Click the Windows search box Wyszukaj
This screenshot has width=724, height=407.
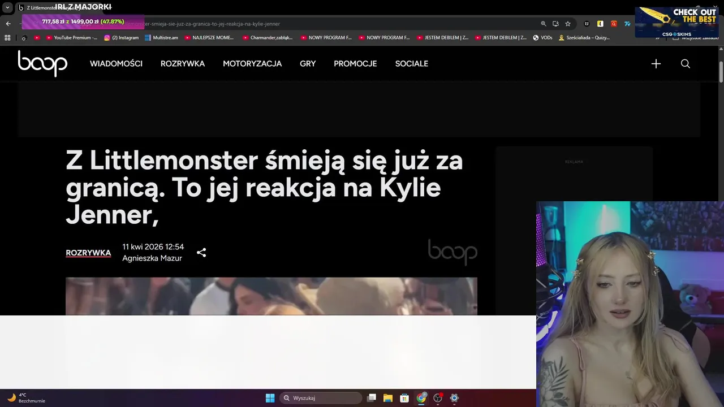(x=321, y=398)
